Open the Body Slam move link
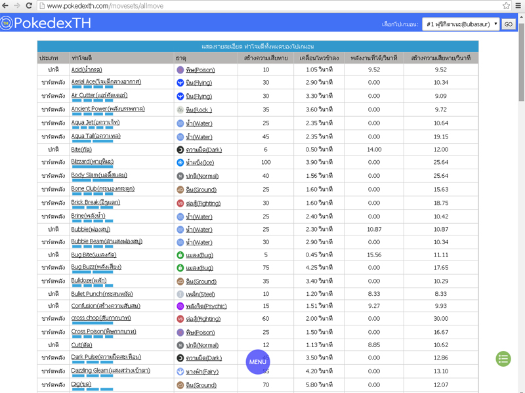Screen dimensions: 525x393 99,175
